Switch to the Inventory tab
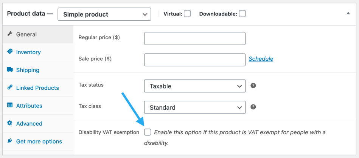 click(28, 52)
